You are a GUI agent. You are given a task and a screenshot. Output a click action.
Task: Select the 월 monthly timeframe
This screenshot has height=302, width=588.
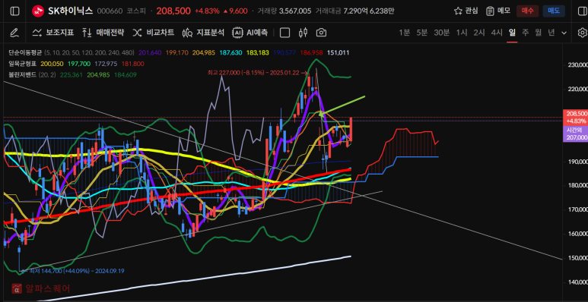coord(539,33)
